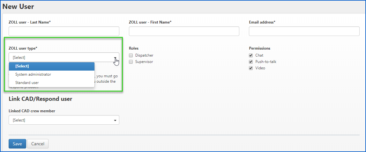Screen dimensions: 366x152
Task: Focus the ZOLL user First Name input
Action: point(184,31)
